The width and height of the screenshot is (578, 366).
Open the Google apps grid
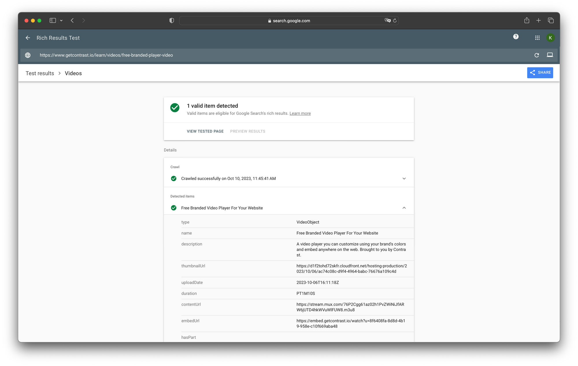point(537,38)
